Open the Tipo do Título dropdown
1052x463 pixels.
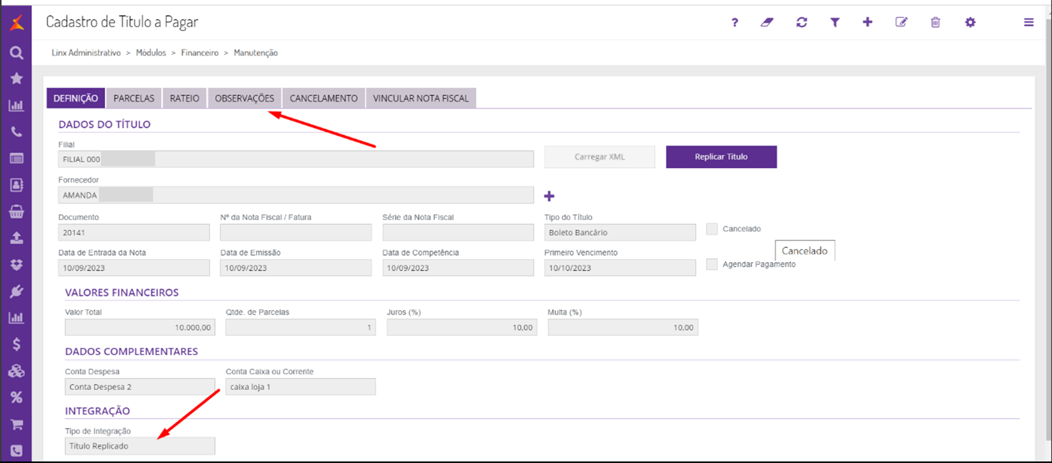point(620,233)
